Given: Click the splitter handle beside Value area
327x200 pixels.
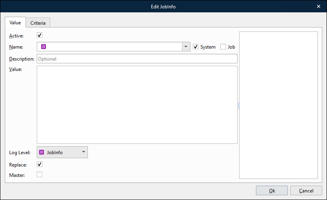Looking at the screenshot, I should (238, 106).
